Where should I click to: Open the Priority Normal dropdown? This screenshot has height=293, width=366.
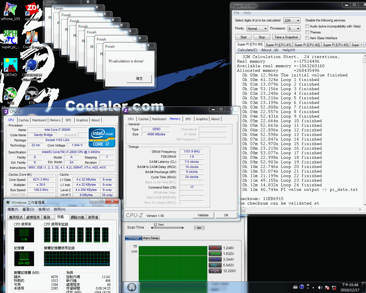pos(257,28)
